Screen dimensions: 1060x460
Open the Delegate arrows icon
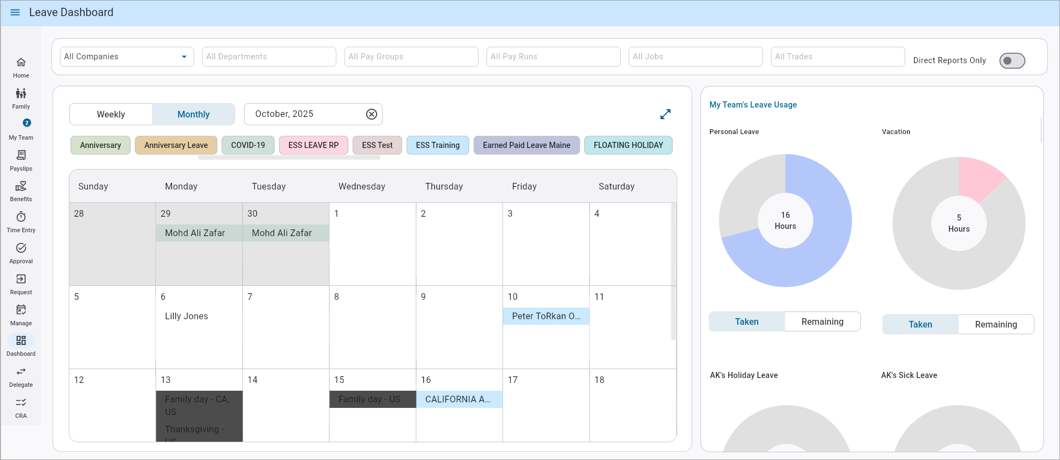coord(21,372)
